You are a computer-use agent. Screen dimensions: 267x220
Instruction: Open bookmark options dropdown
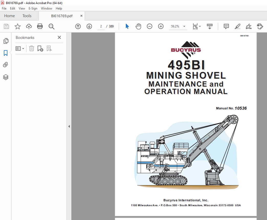pyautogui.click(x=20, y=49)
